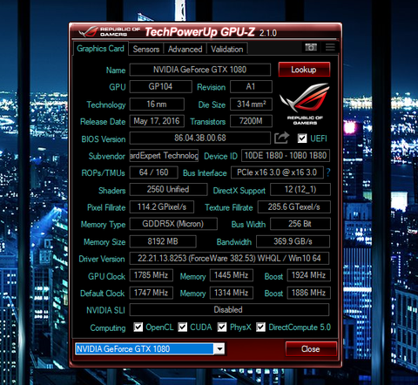The image size is (418, 385).
Task: Click the TechPowerUp GPU-Z title text
Action: (x=200, y=32)
